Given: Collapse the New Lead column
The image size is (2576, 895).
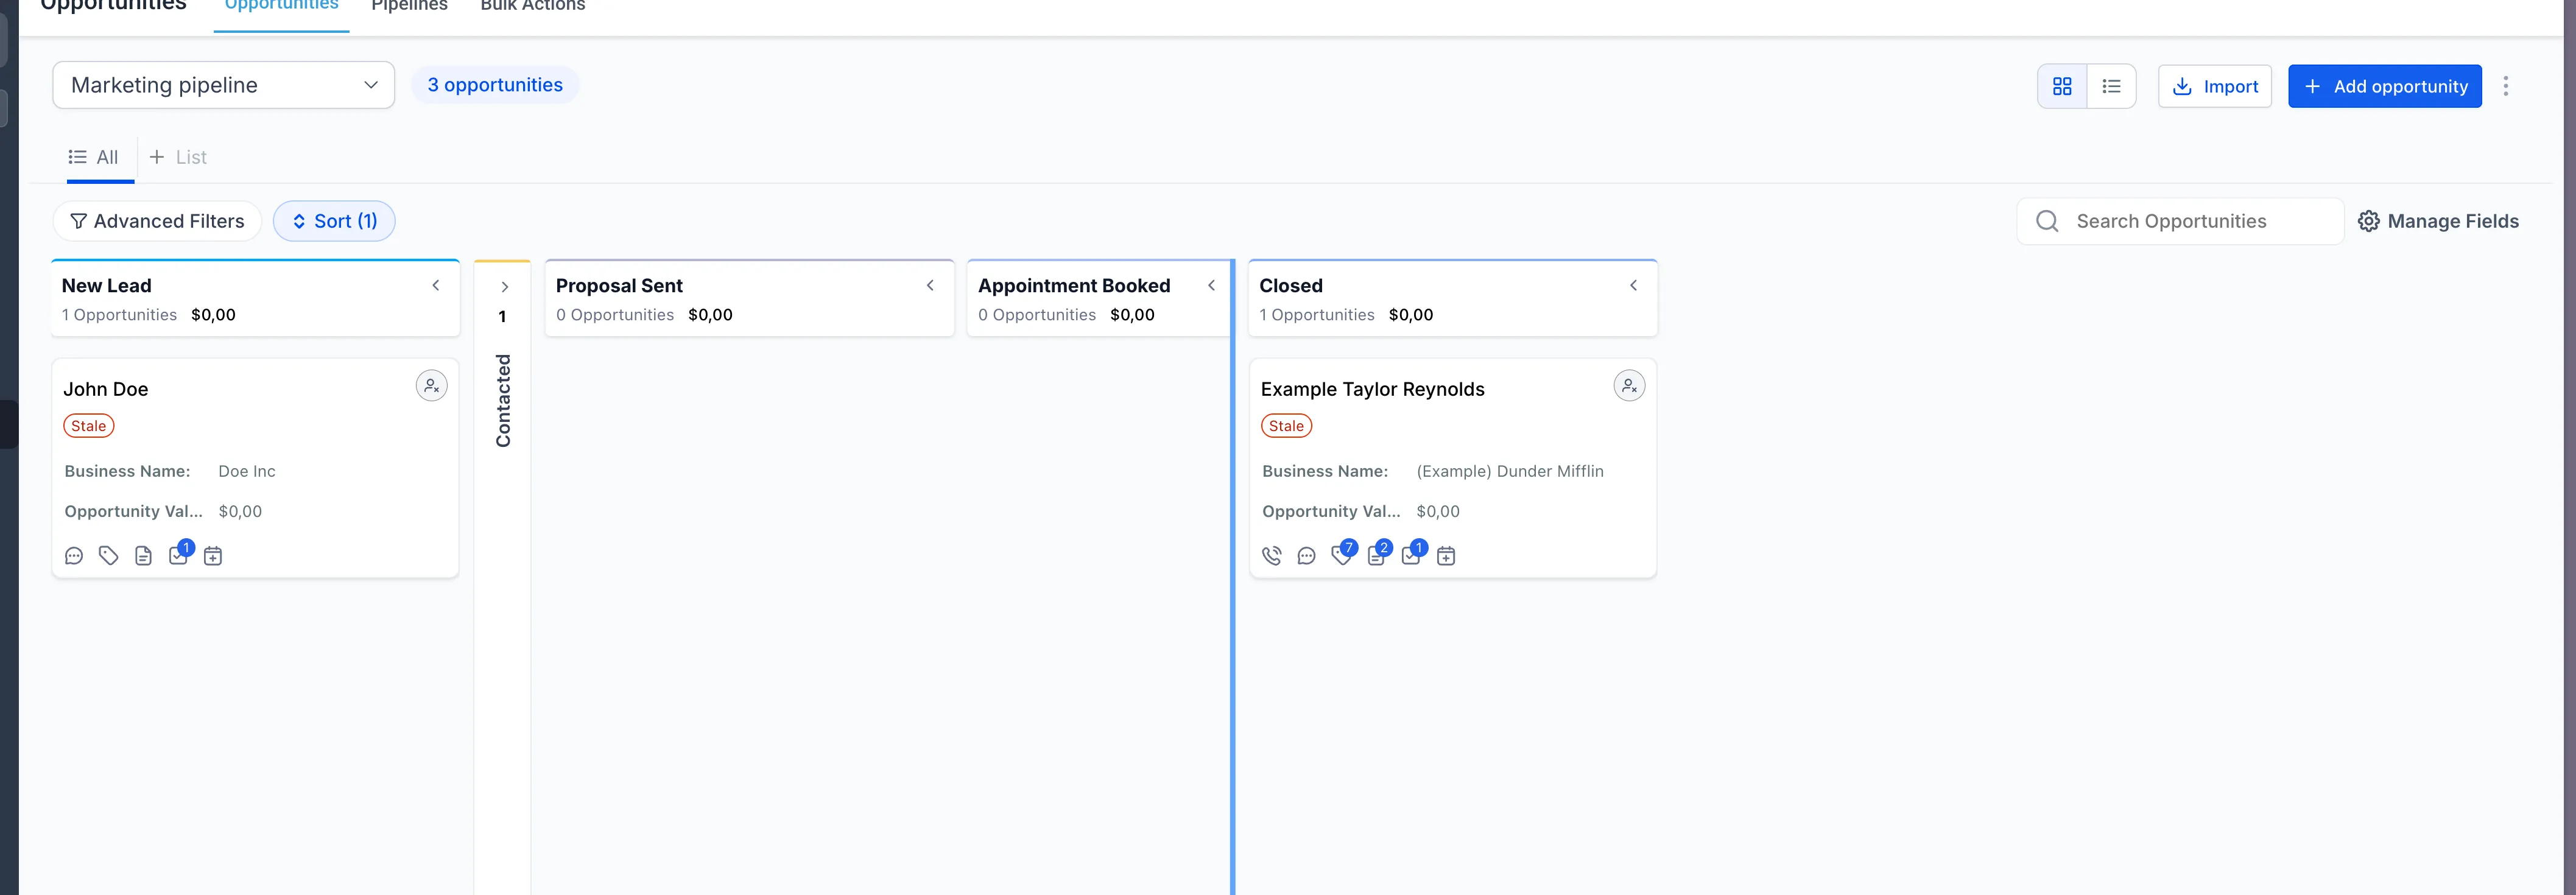Looking at the screenshot, I should (435, 285).
